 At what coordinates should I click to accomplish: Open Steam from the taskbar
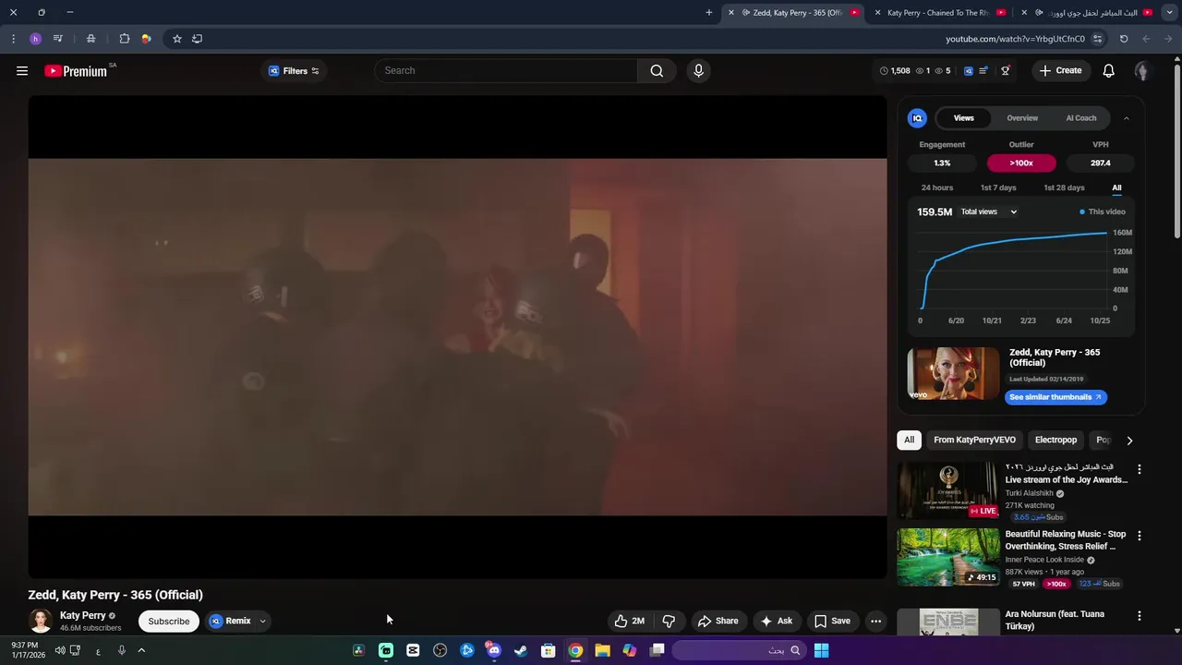(521, 650)
